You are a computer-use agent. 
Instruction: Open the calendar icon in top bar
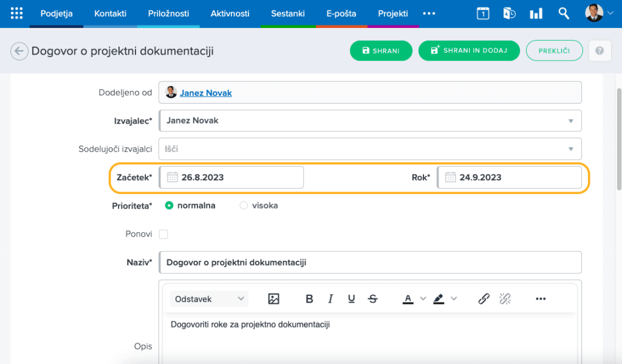click(x=483, y=13)
